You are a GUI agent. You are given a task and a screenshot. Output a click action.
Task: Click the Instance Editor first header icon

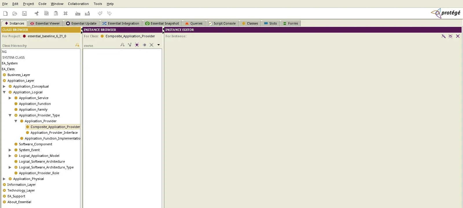click(443, 36)
